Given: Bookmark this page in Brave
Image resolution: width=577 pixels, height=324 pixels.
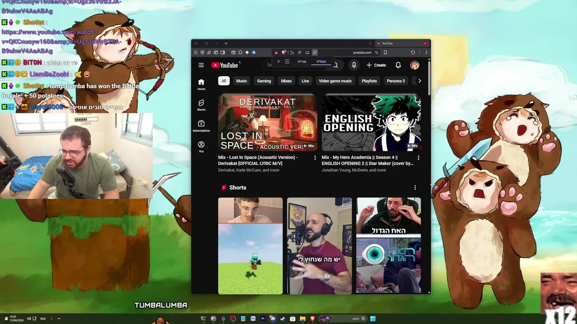Looking at the screenshot, I should pos(385,53).
